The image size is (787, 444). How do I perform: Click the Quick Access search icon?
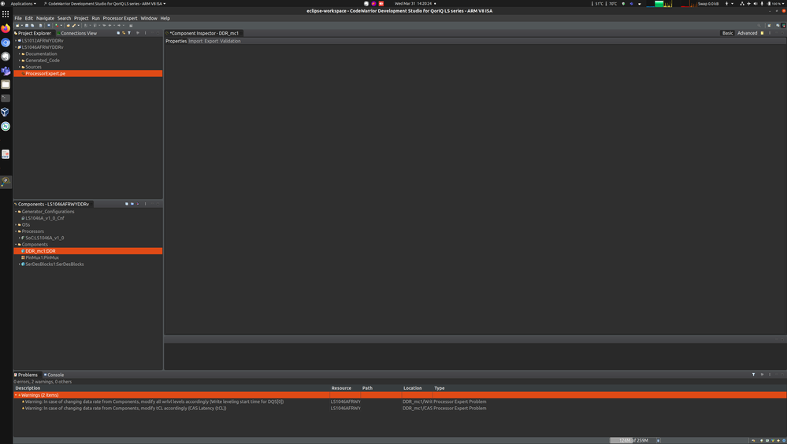click(x=759, y=26)
